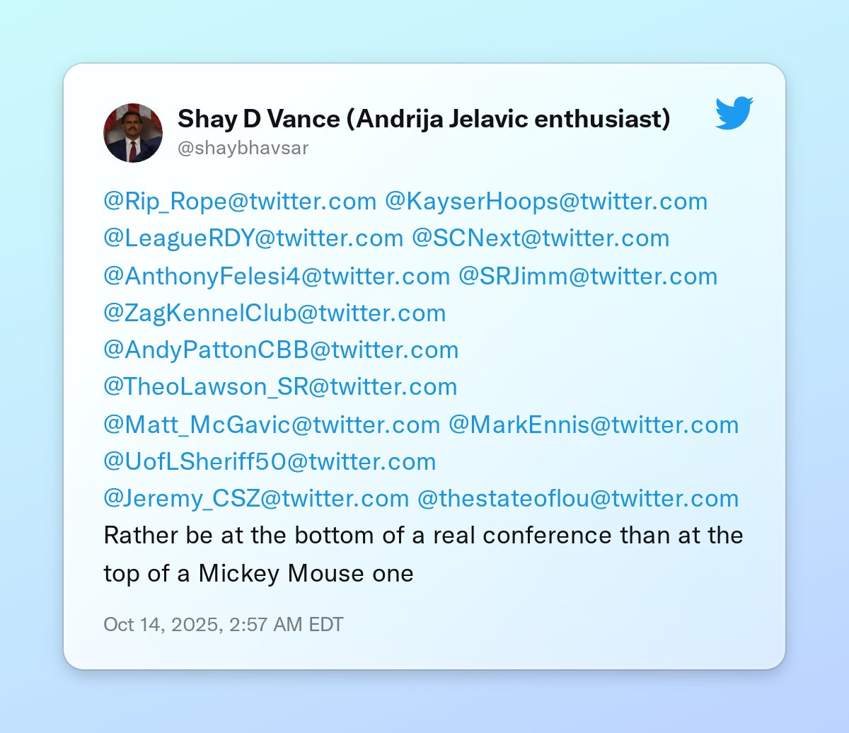The height and width of the screenshot is (733, 849).
Task: Click the Oct 14, 2025 timestamp
Action: coord(224,625)
